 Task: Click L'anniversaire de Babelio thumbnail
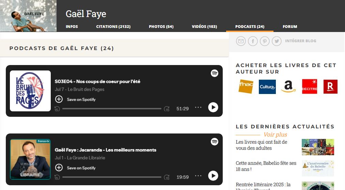click(x=318, y=168)
